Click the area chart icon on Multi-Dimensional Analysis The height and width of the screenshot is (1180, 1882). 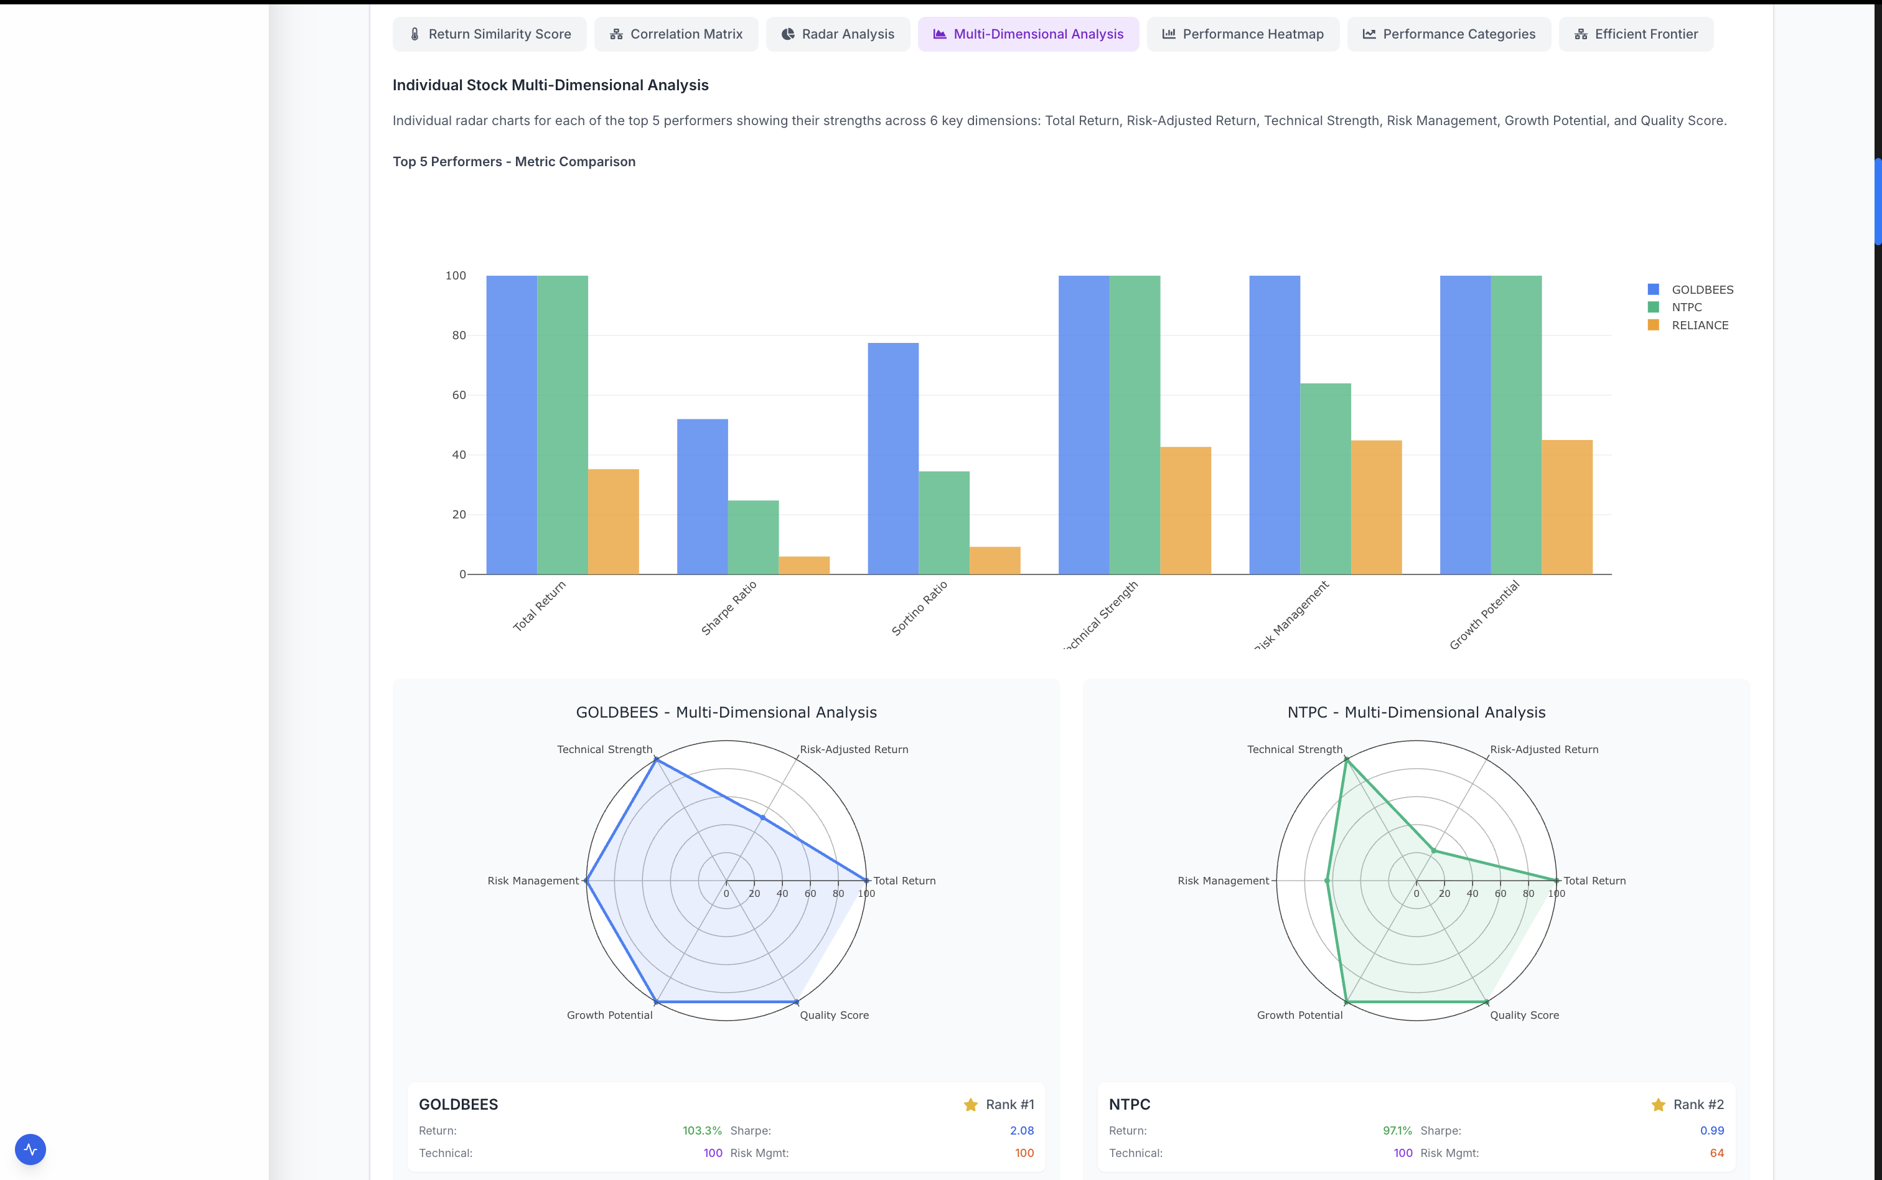tap(939, 34)
